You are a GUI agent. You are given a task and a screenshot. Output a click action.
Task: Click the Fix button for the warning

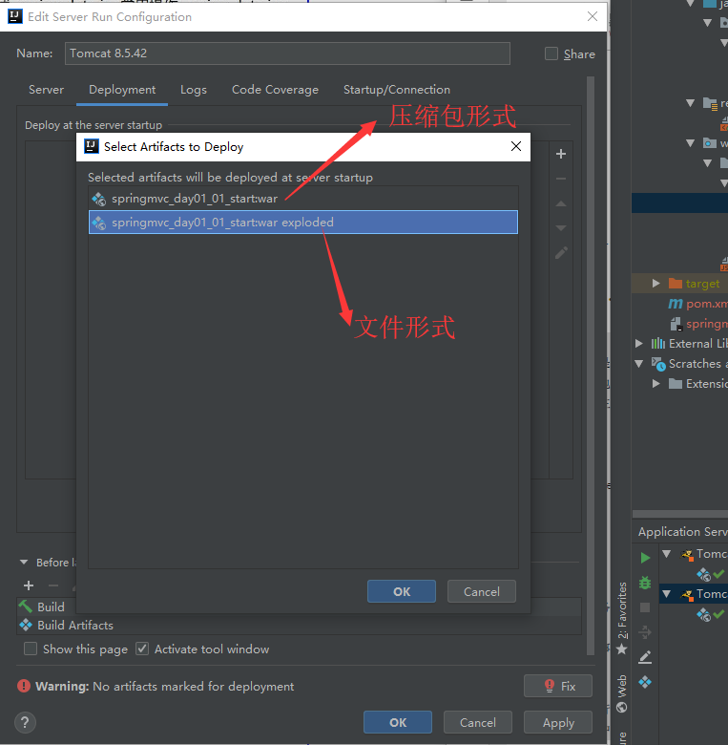pos(558,686)
